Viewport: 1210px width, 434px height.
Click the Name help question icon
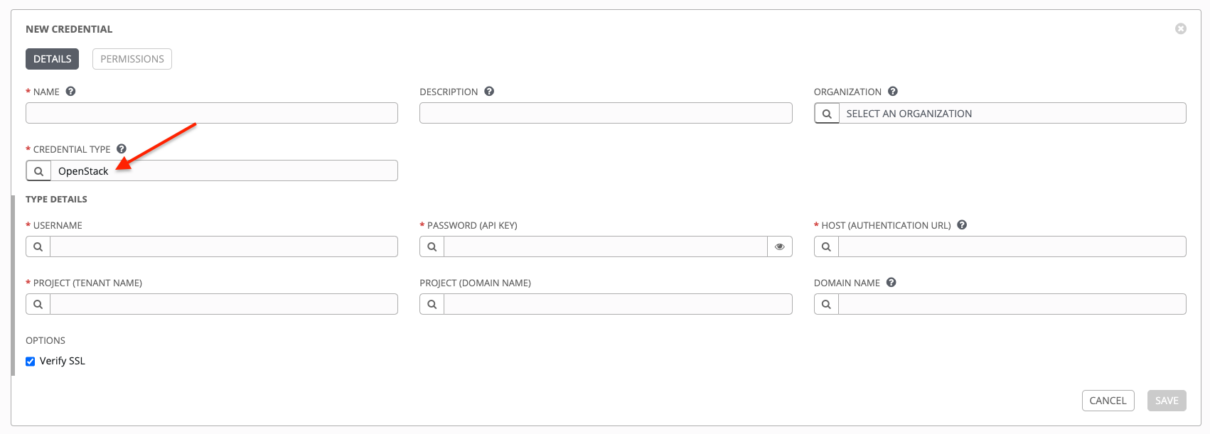70,92
